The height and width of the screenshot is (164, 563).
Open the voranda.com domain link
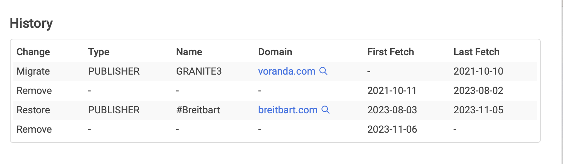(x=286, y=71)
